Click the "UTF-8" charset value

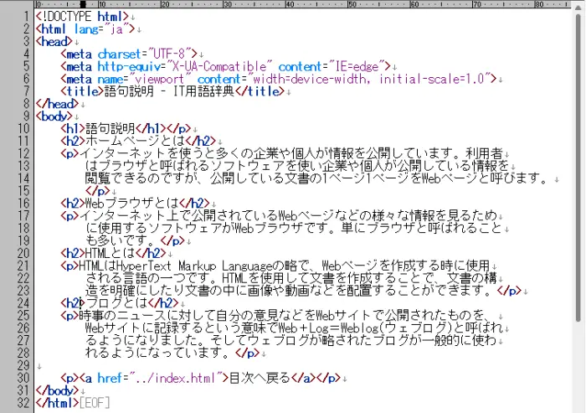click(x=170, y=54)
